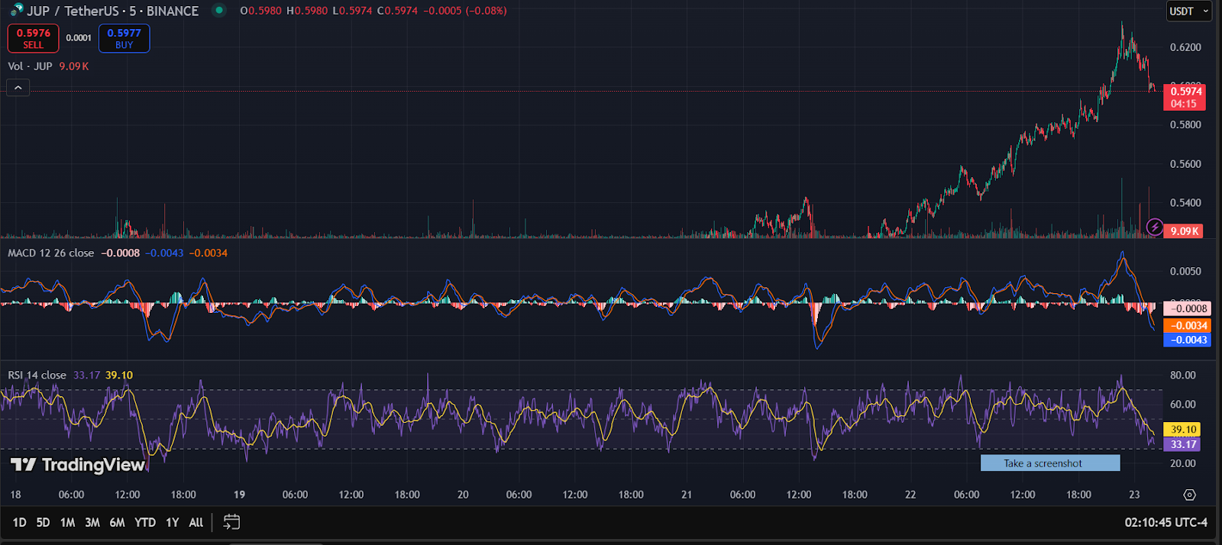Select the 1D time range
The height and width of the screenshot is (545, 1222).
point(19,523)
